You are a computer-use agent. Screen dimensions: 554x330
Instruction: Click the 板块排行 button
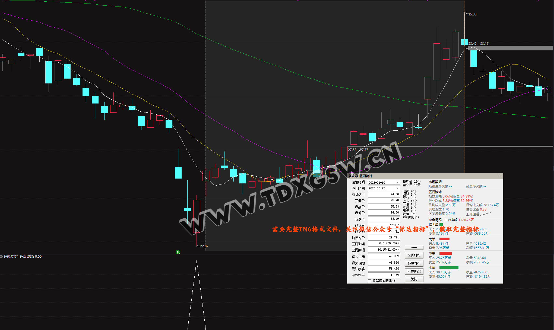click(x=414, y=263)
